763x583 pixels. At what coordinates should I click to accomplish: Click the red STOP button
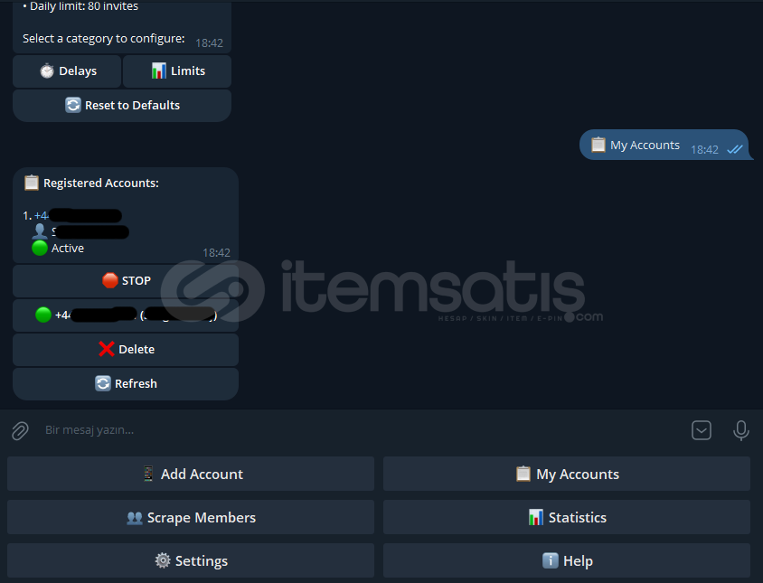(x=126, y=281)
